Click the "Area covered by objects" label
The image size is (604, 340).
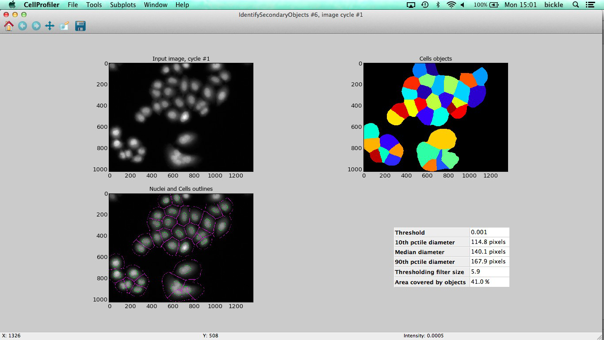[x=430, y=282]
